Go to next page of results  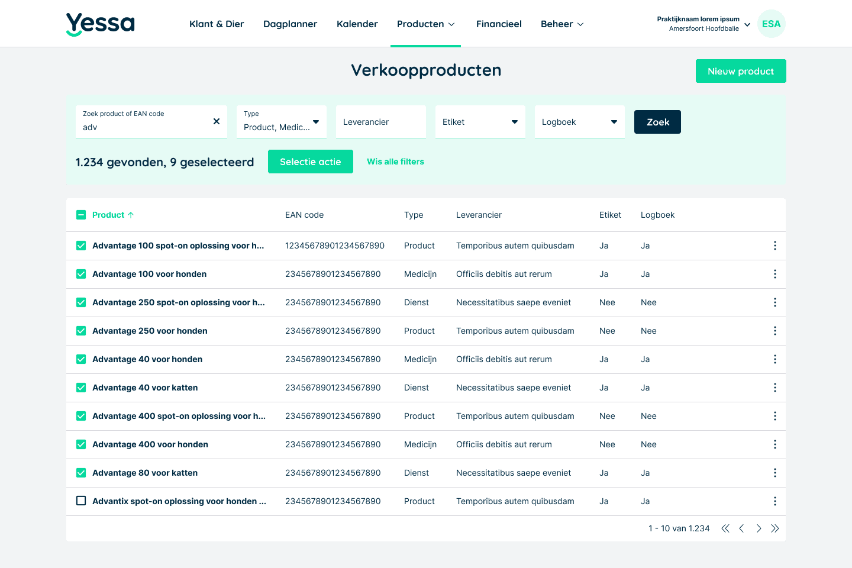(x=759, y=528)
